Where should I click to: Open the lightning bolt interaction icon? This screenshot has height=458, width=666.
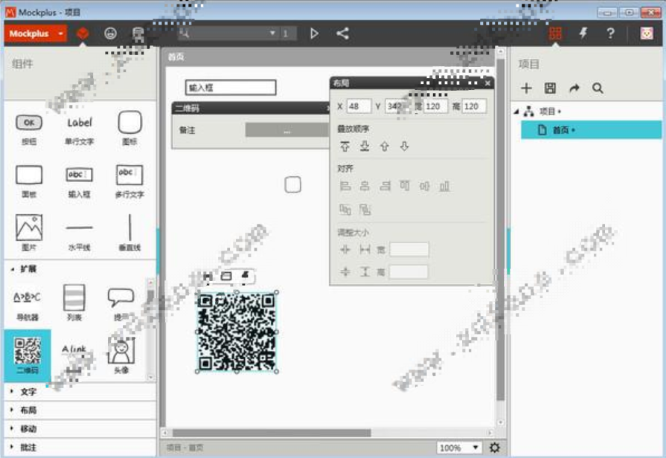(x=583, y=33)
